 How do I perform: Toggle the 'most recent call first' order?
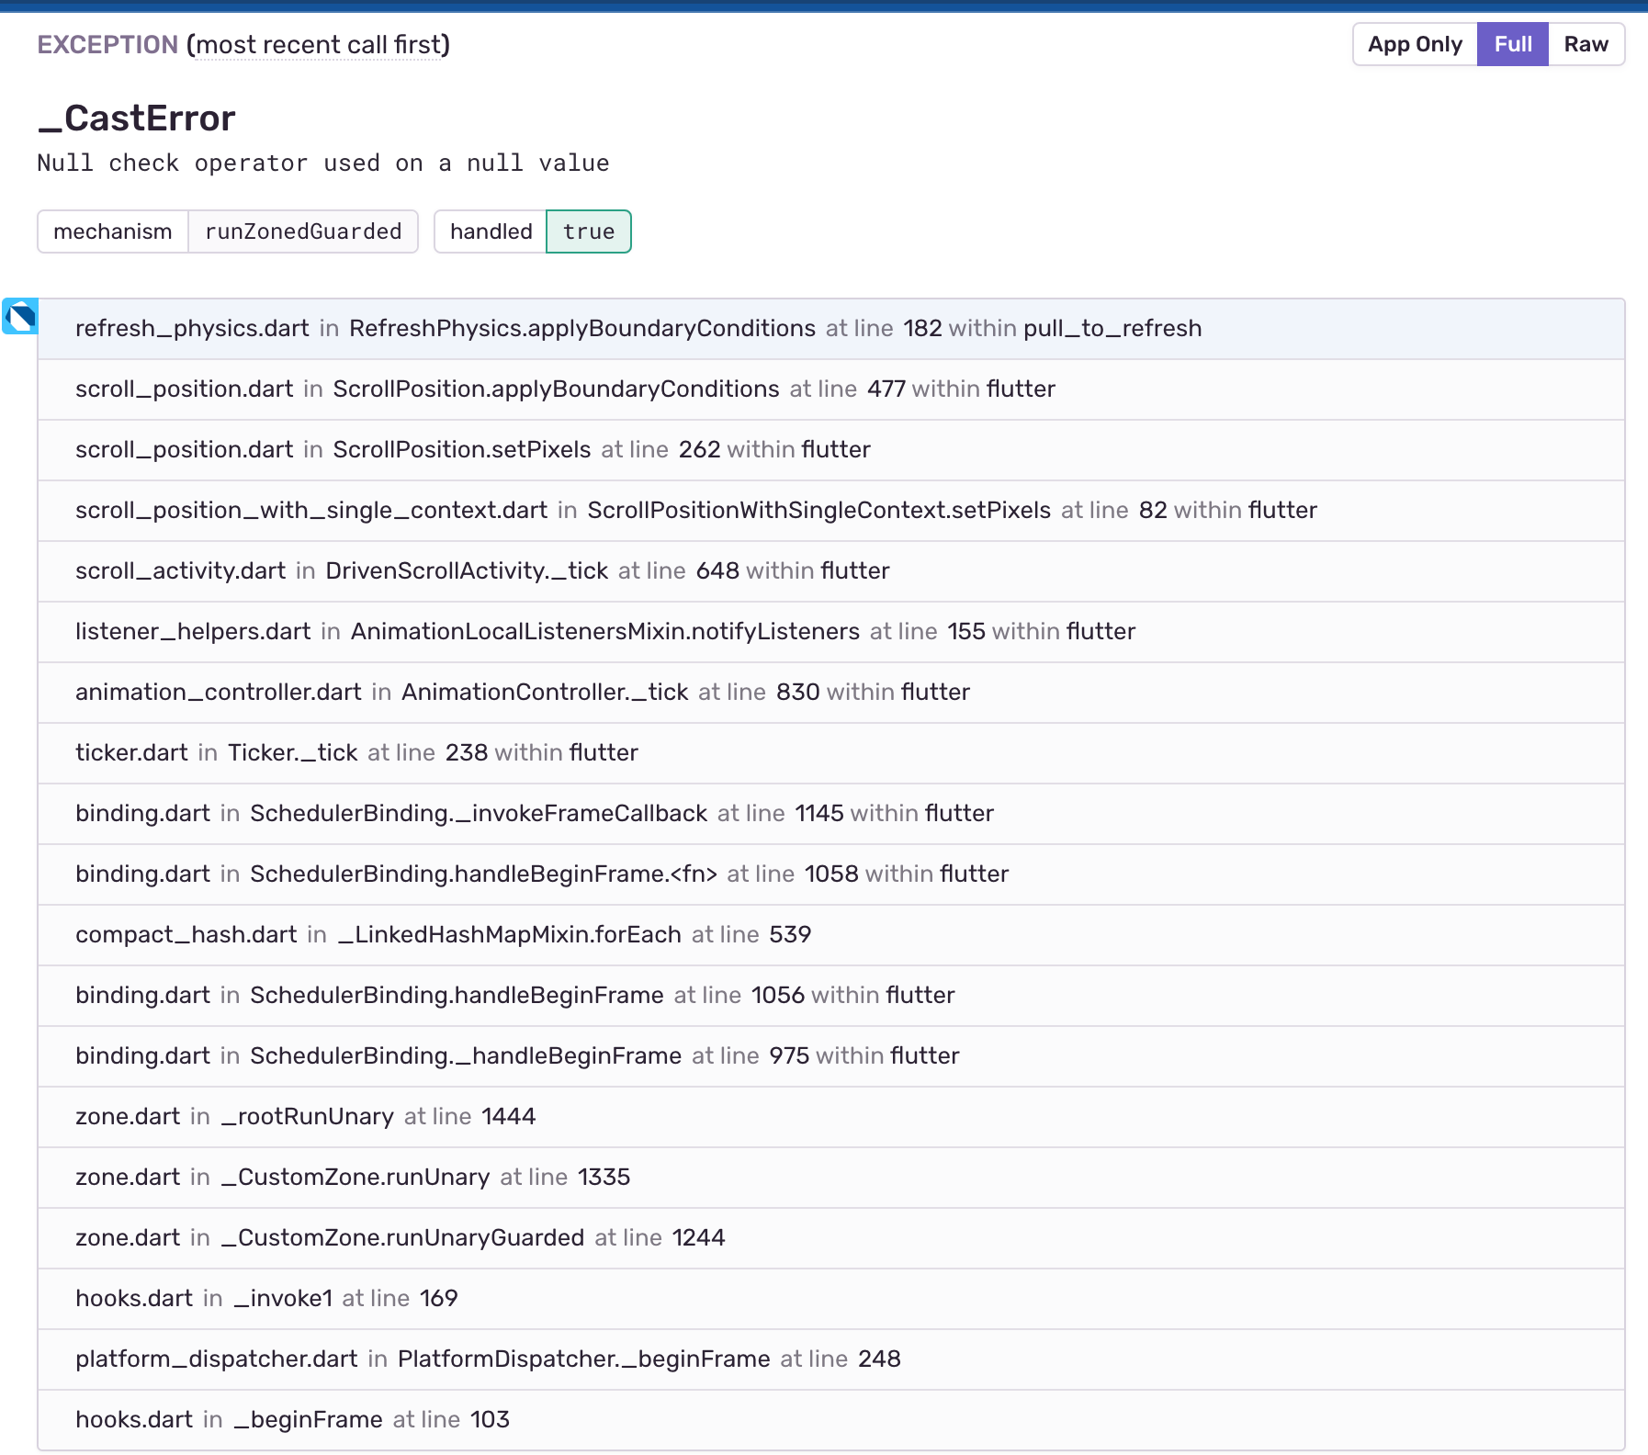pos(318,45)
